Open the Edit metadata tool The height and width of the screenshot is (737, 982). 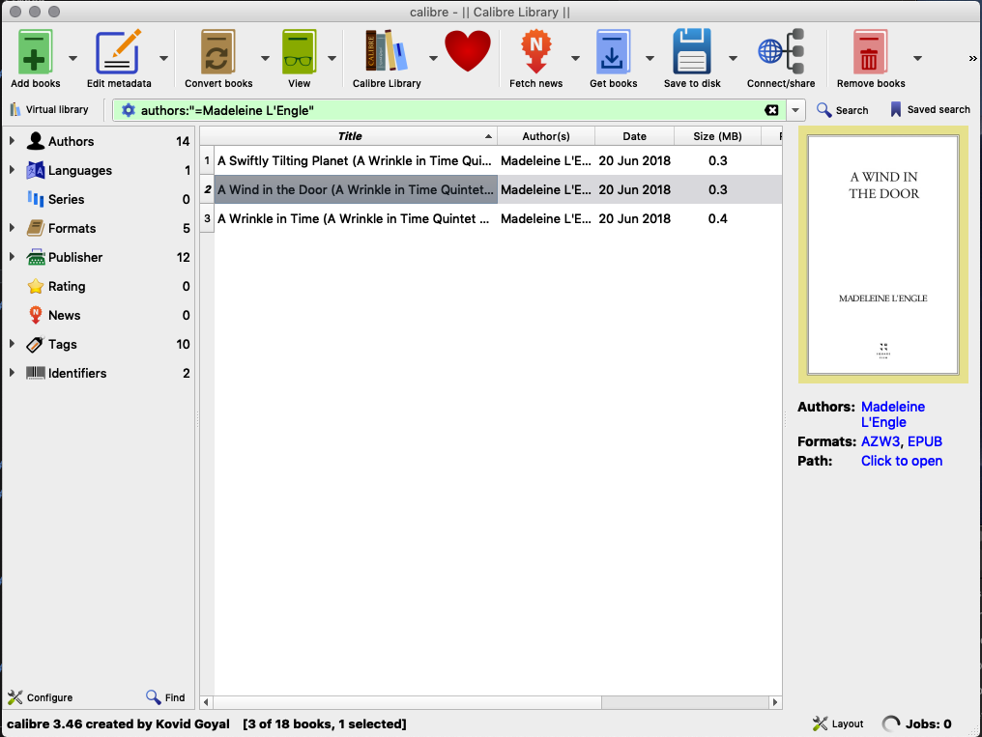118,52
